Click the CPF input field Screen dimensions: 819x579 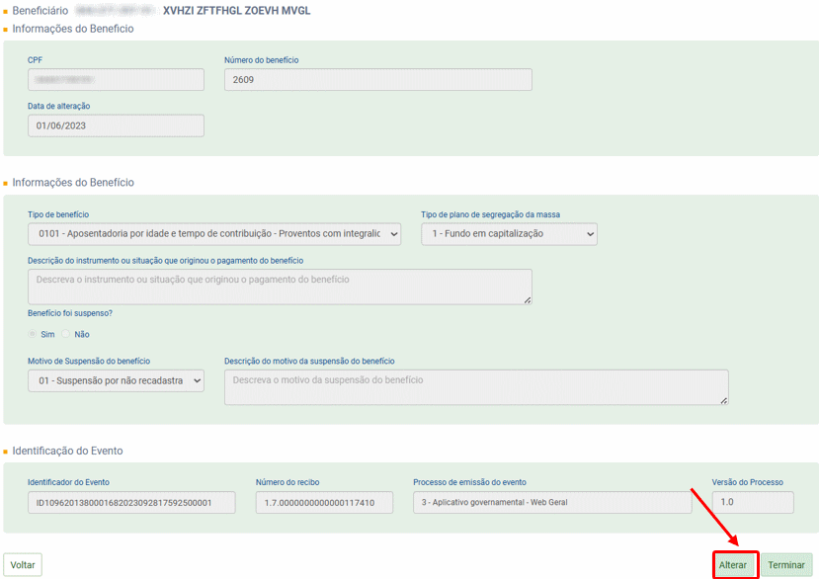click(x=116, y=79)
